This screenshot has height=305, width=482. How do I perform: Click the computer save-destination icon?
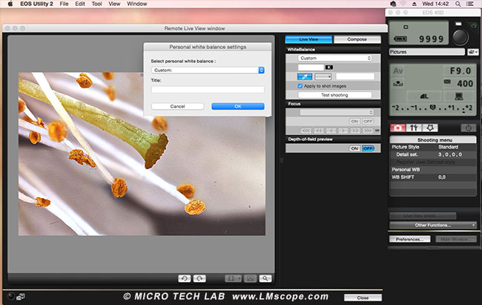(459, 96)
